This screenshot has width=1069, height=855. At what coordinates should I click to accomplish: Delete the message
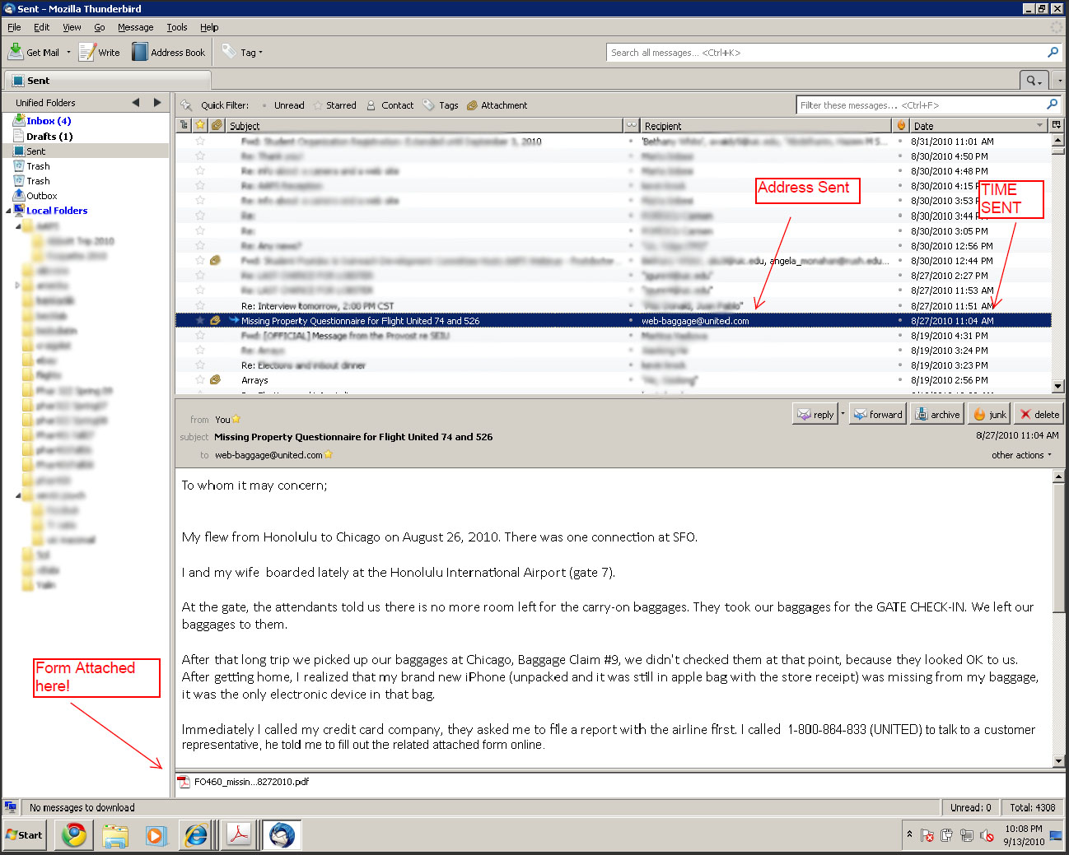pyautogui.click(x=1039, y=414)
